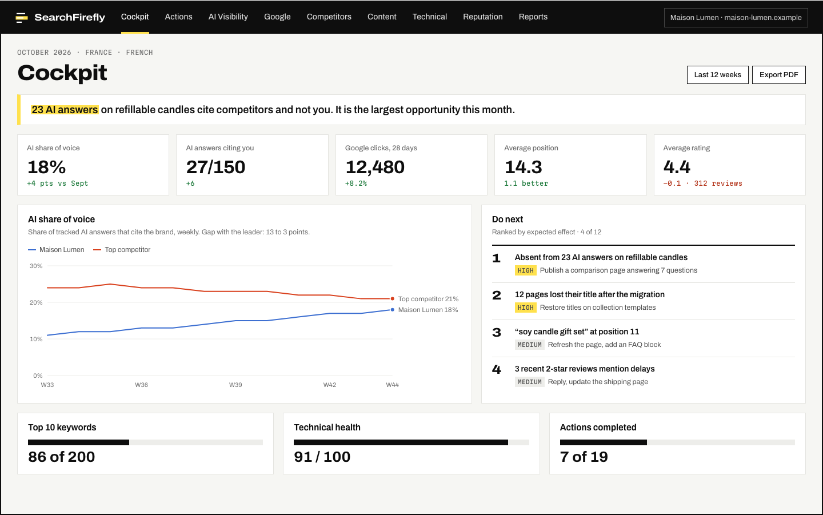
Task: Select the Google clicks 12,480 card
Action: (x=411, y=165)
